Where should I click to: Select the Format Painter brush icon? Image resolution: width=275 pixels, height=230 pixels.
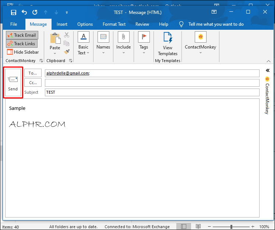click(67, 52)
